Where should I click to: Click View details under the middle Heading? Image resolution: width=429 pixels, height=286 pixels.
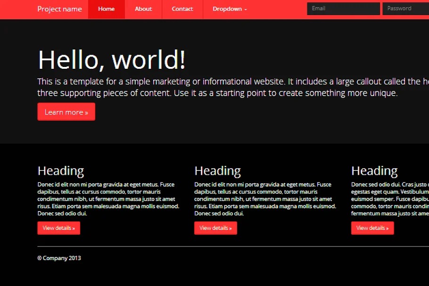coord(215,228)
